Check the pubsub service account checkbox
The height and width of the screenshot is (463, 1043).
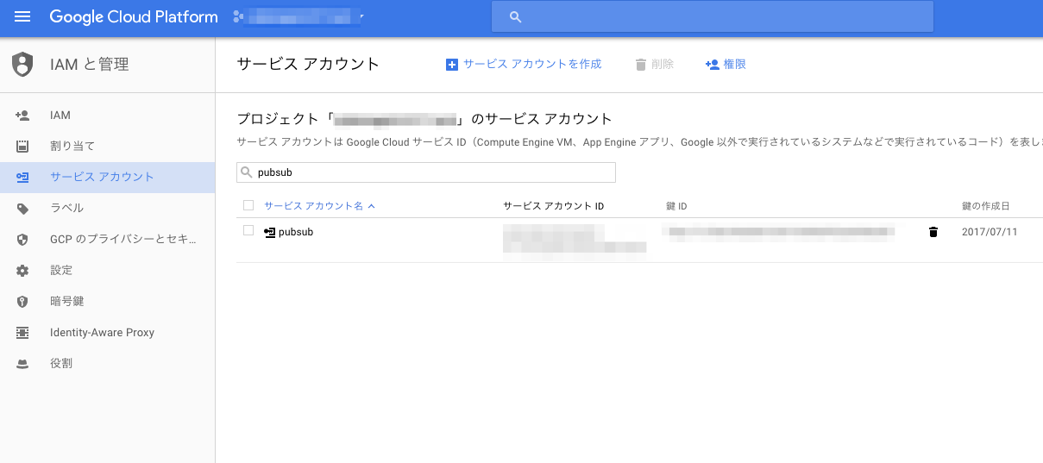[x=248, y=231]
